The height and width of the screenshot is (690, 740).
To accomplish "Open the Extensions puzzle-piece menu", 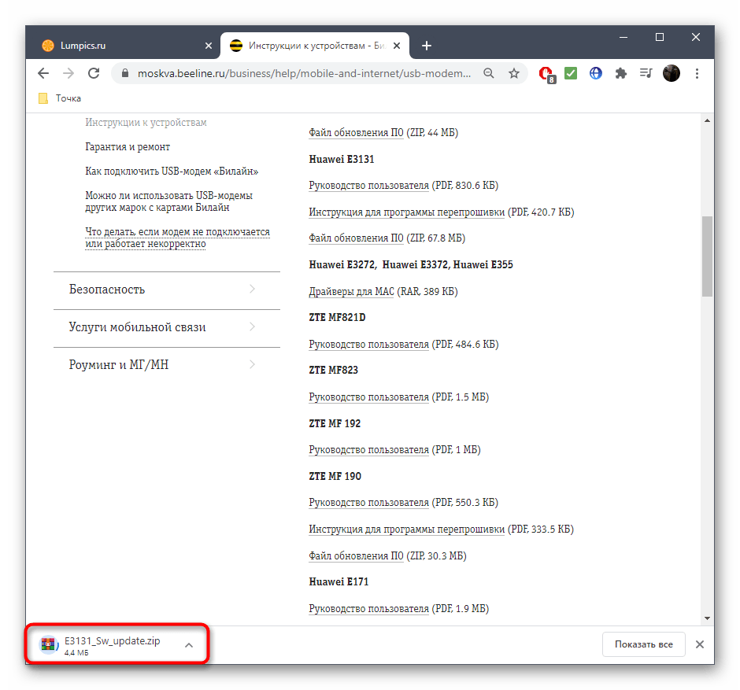I will point(621,74).
